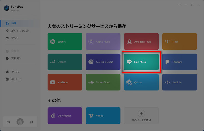The height and width of the screenshot is (131, 204).
Task: Click the その他 section heading
Action: [x=54, y=100]
